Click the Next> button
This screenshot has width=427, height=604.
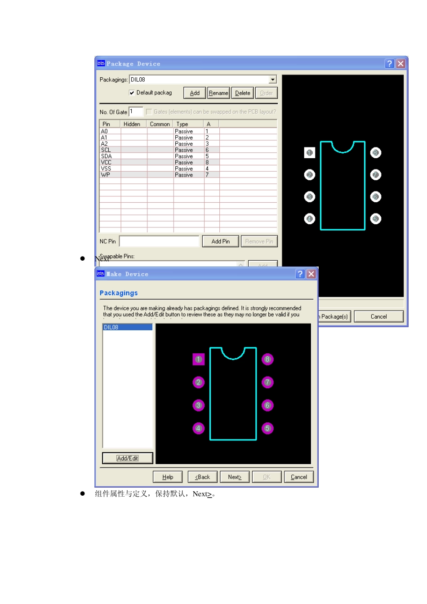(235, 477)
